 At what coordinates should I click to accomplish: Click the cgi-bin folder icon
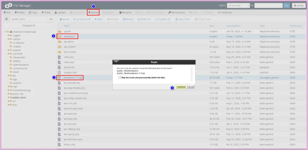pyautogui.click(x=60, y=31)
